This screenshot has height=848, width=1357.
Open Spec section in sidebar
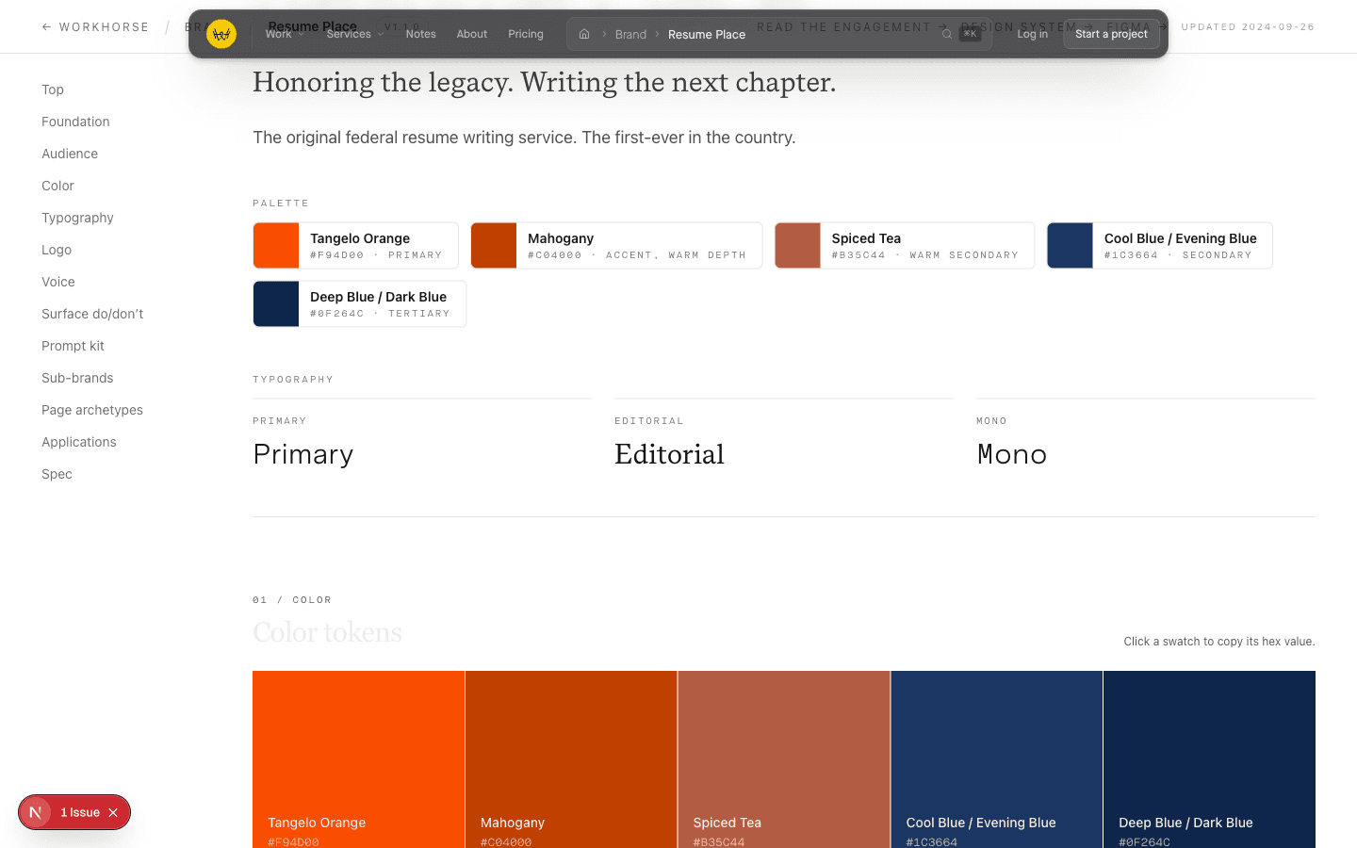(x=57, y=474)
